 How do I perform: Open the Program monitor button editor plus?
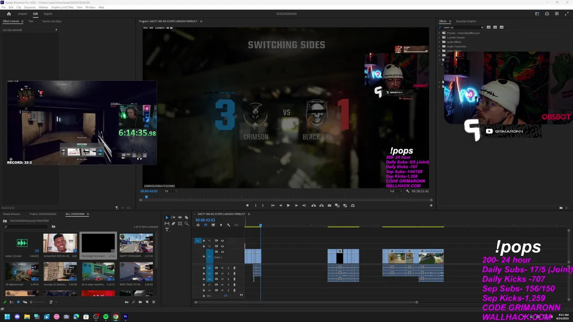click(x=431, y=205)
